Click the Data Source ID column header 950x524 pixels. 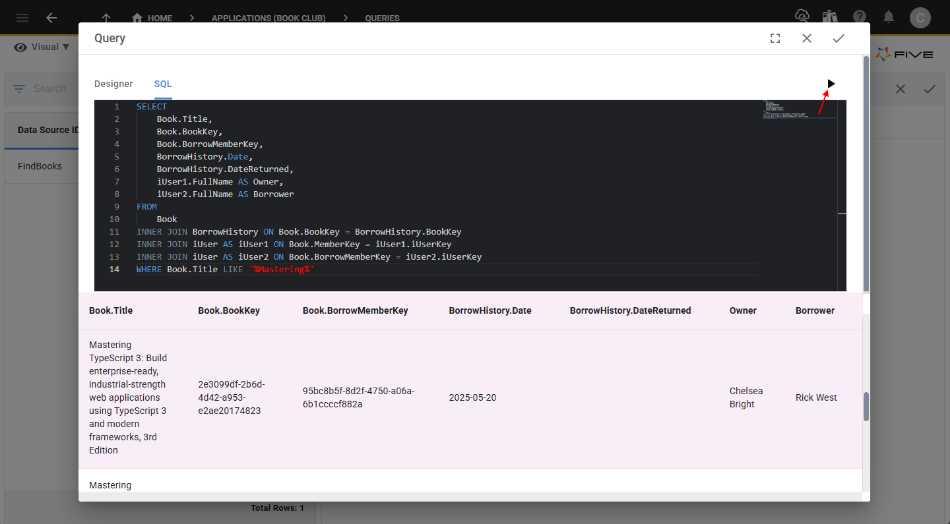[x=48, y=130]
